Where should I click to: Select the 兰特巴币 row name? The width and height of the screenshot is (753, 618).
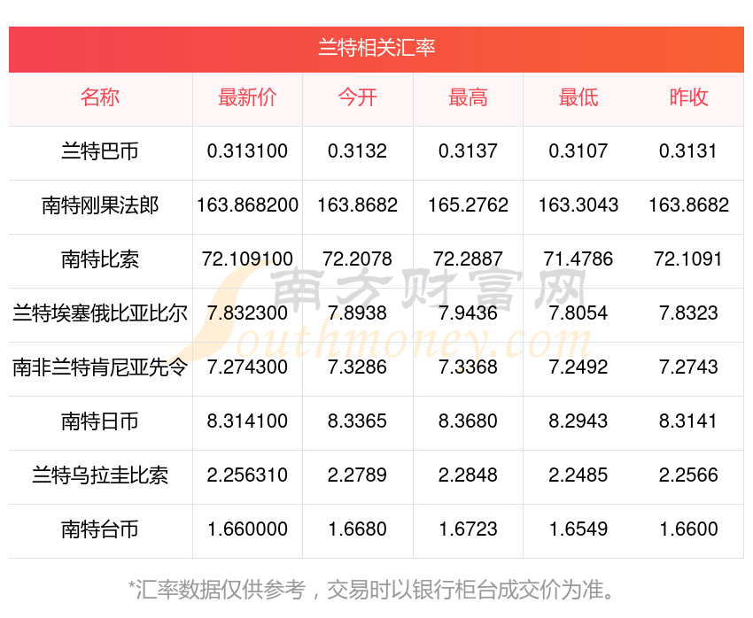(x=100, y=151)
